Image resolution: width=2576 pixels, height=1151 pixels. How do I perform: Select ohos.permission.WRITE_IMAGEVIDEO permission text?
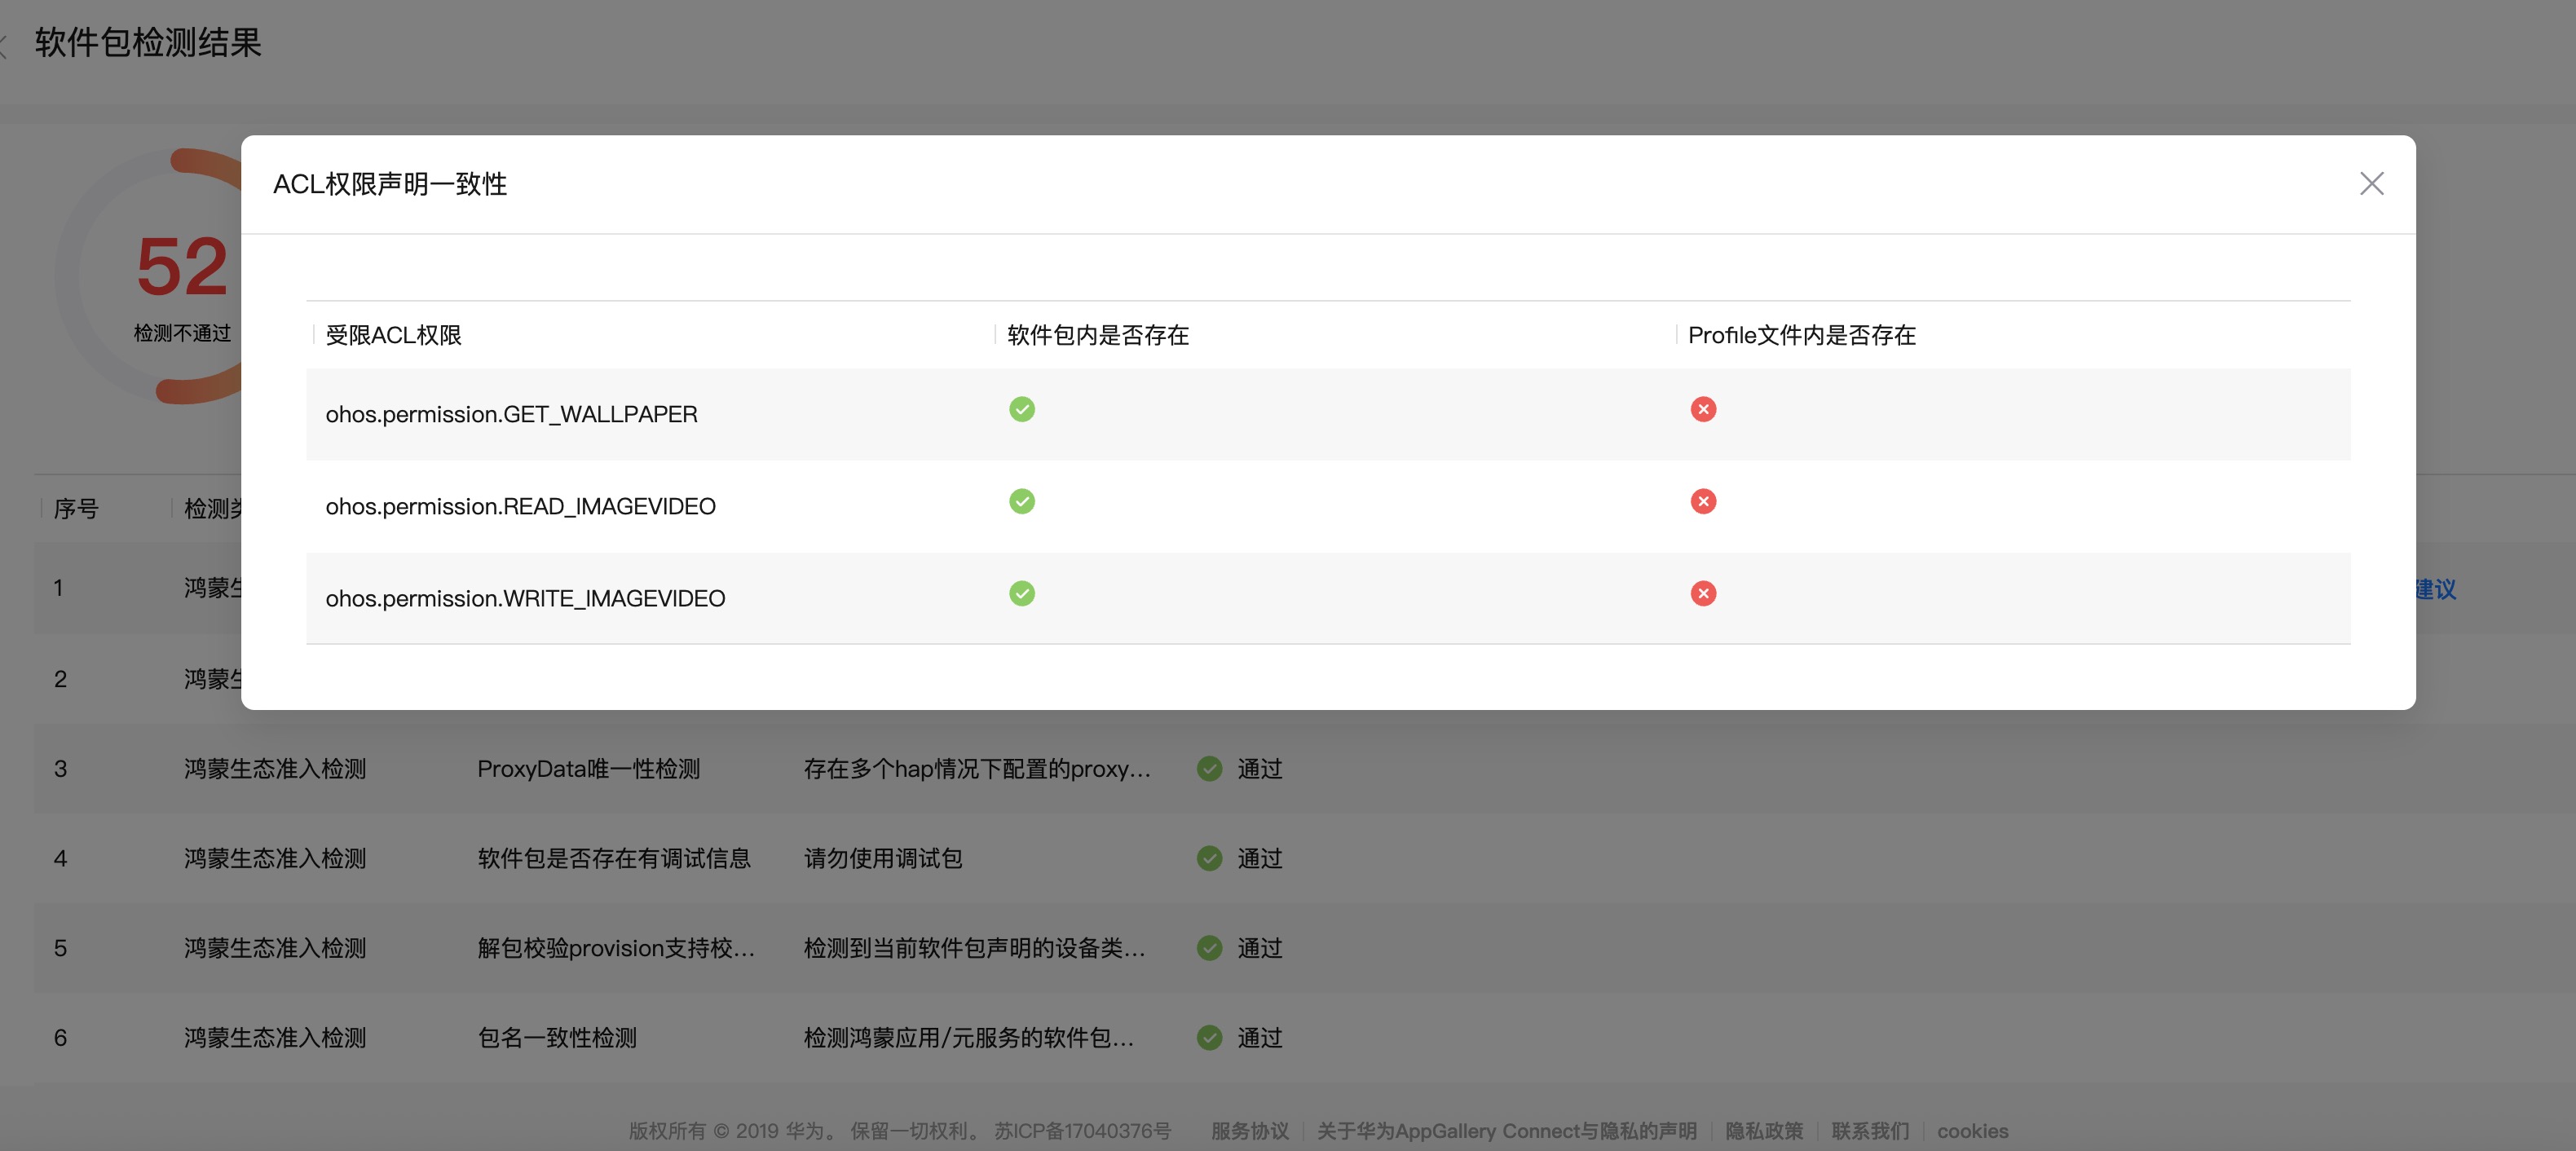click(x=525, y=598)
